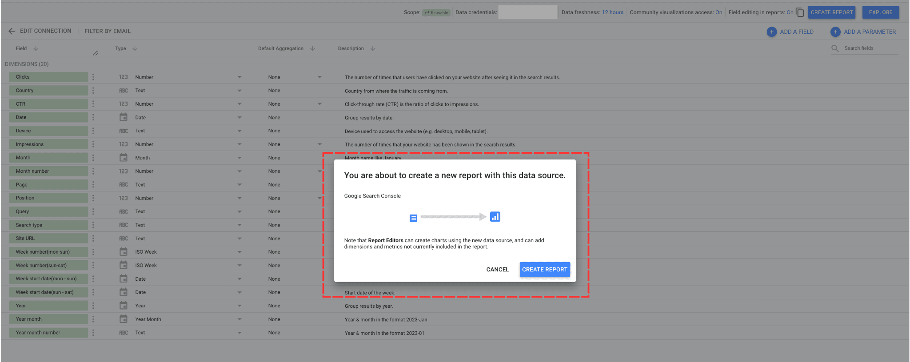
Task: Click the plus icon for Add a Parameter
Action: pos(835,32)
